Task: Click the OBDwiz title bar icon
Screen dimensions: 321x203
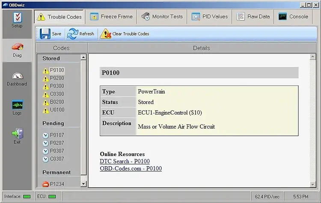Action: 5,5
